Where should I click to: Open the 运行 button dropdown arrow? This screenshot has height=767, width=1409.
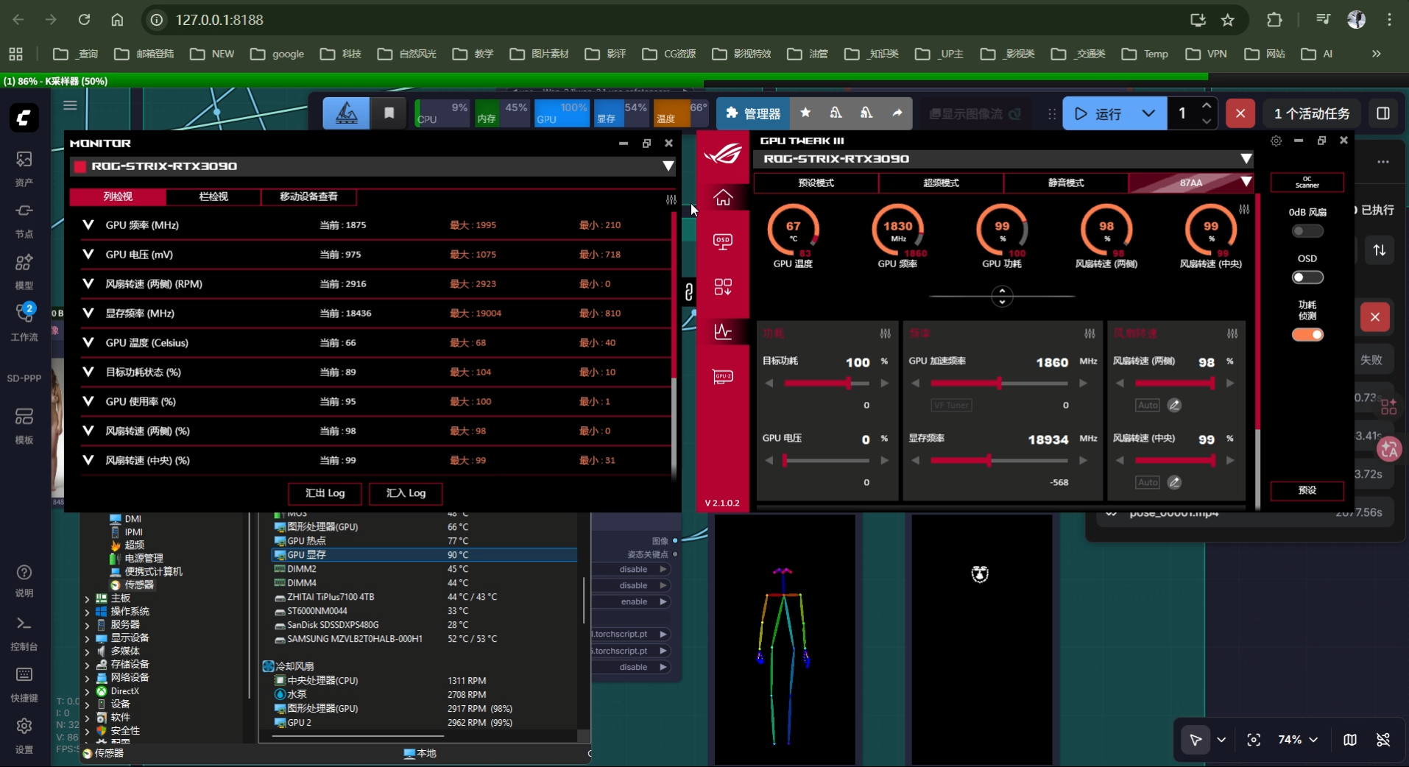[x=1148, y=113]
